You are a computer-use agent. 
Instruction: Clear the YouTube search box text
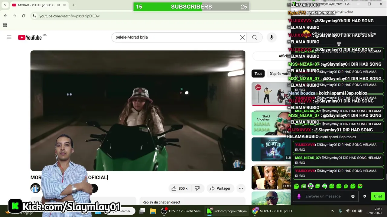pos(242,37)
